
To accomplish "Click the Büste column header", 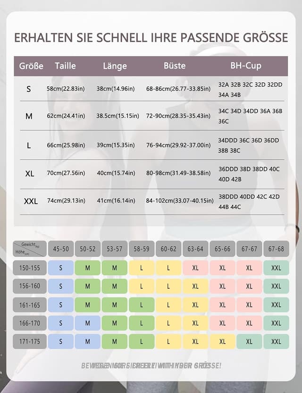I will [175, 66].
